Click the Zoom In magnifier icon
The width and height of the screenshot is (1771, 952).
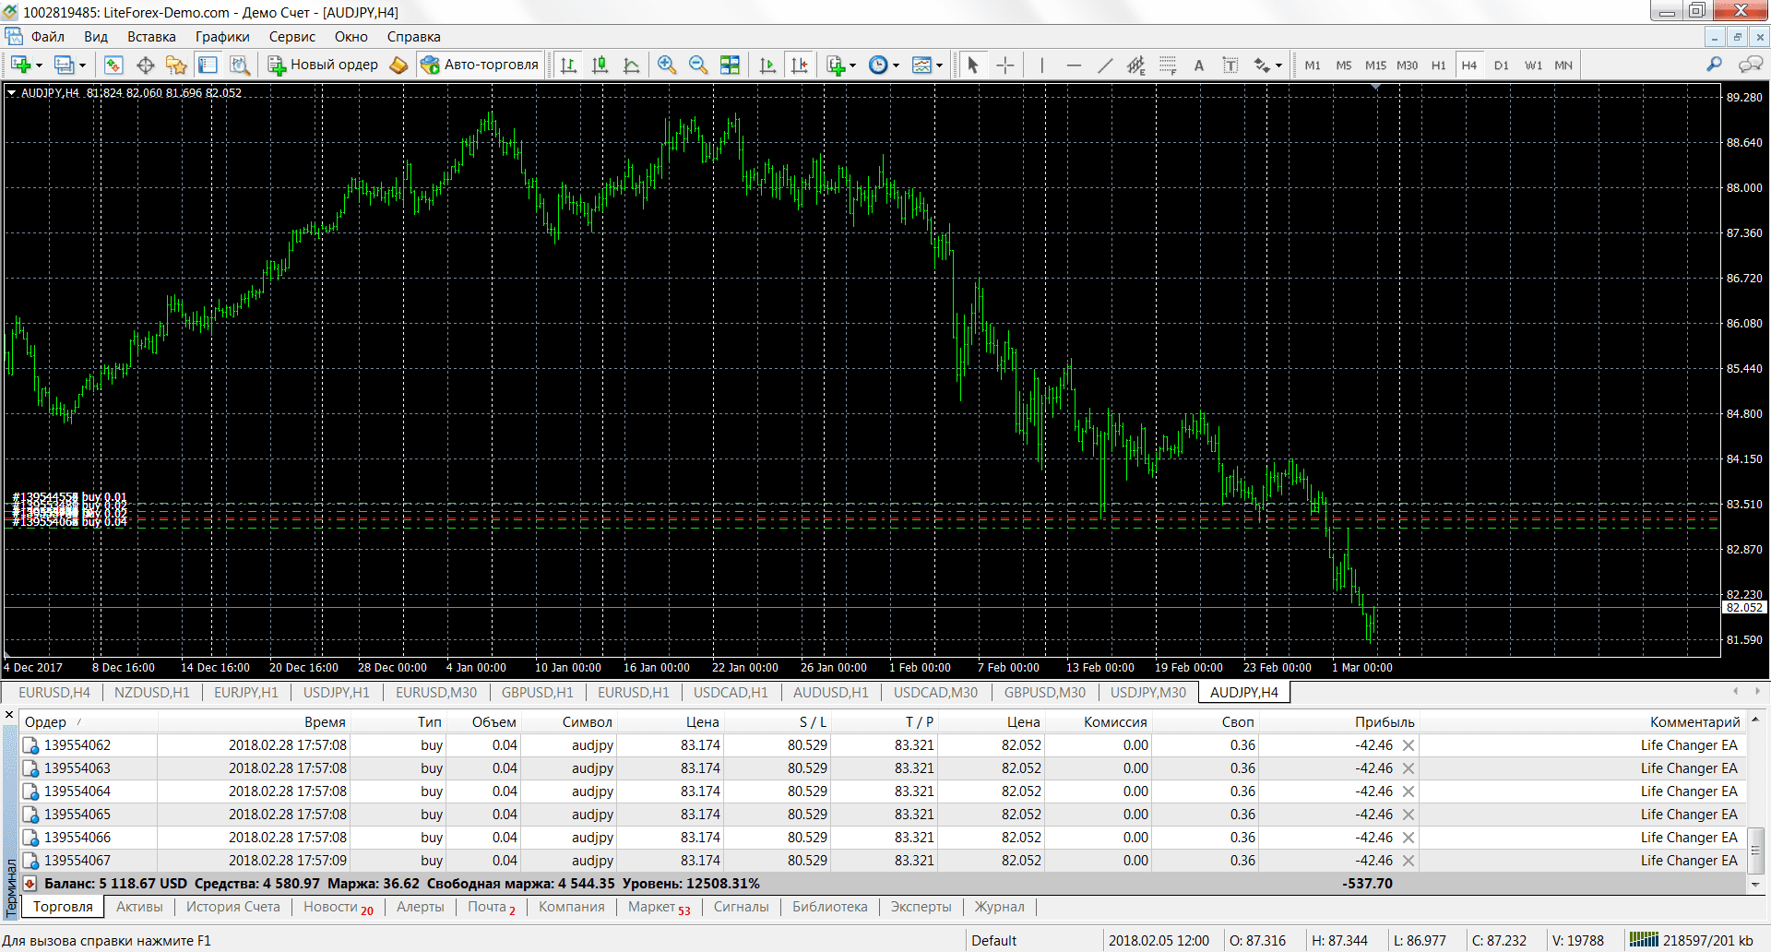(667, 65)
